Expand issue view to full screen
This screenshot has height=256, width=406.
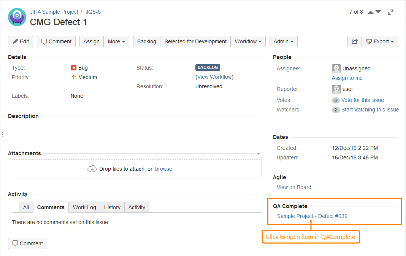[390, 12]
